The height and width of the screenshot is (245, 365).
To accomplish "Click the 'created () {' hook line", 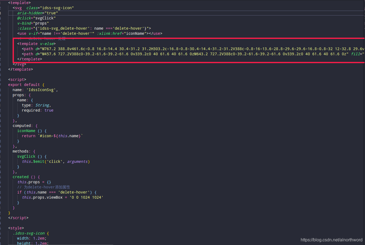I will (26, 177).
